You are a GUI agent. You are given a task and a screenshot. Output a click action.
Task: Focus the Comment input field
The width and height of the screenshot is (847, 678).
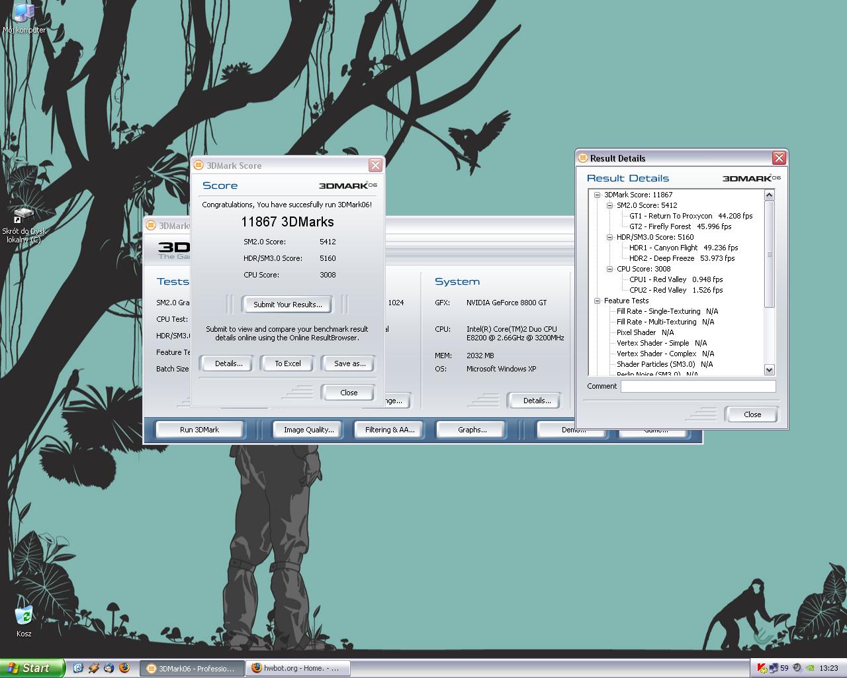click(698, 386)
